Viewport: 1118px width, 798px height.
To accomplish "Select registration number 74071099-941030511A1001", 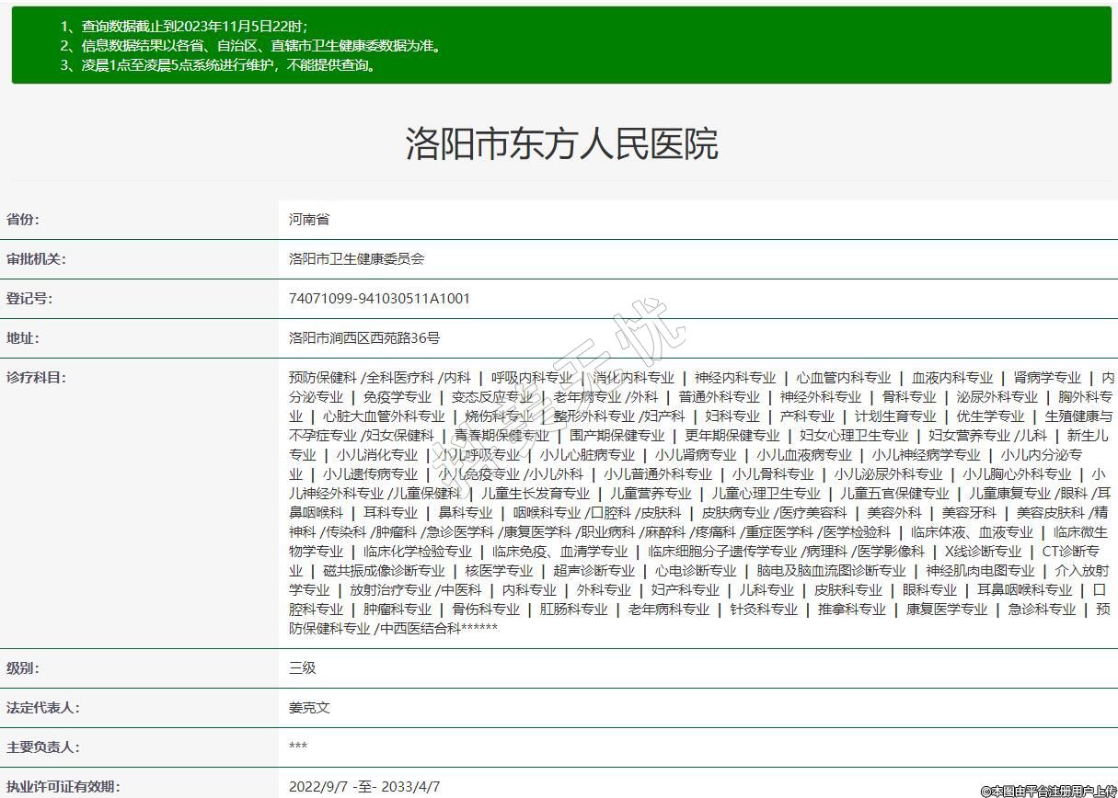I will point(379,299).
